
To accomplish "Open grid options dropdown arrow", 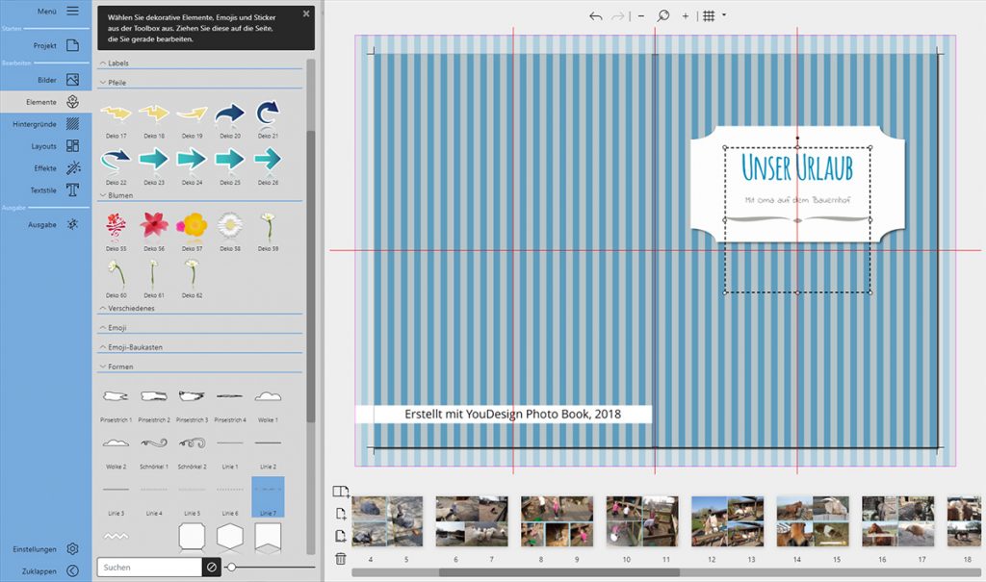I will pos(724,15).
